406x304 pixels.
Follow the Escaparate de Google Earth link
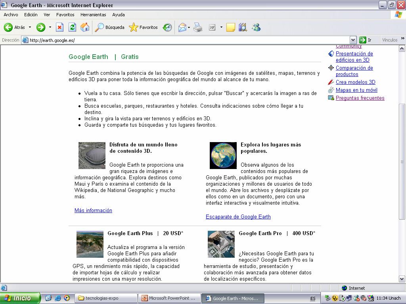[x=238, y=217]
